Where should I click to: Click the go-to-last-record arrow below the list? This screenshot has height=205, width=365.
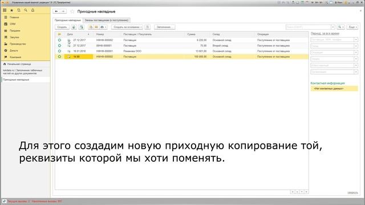tap(306, 192)
